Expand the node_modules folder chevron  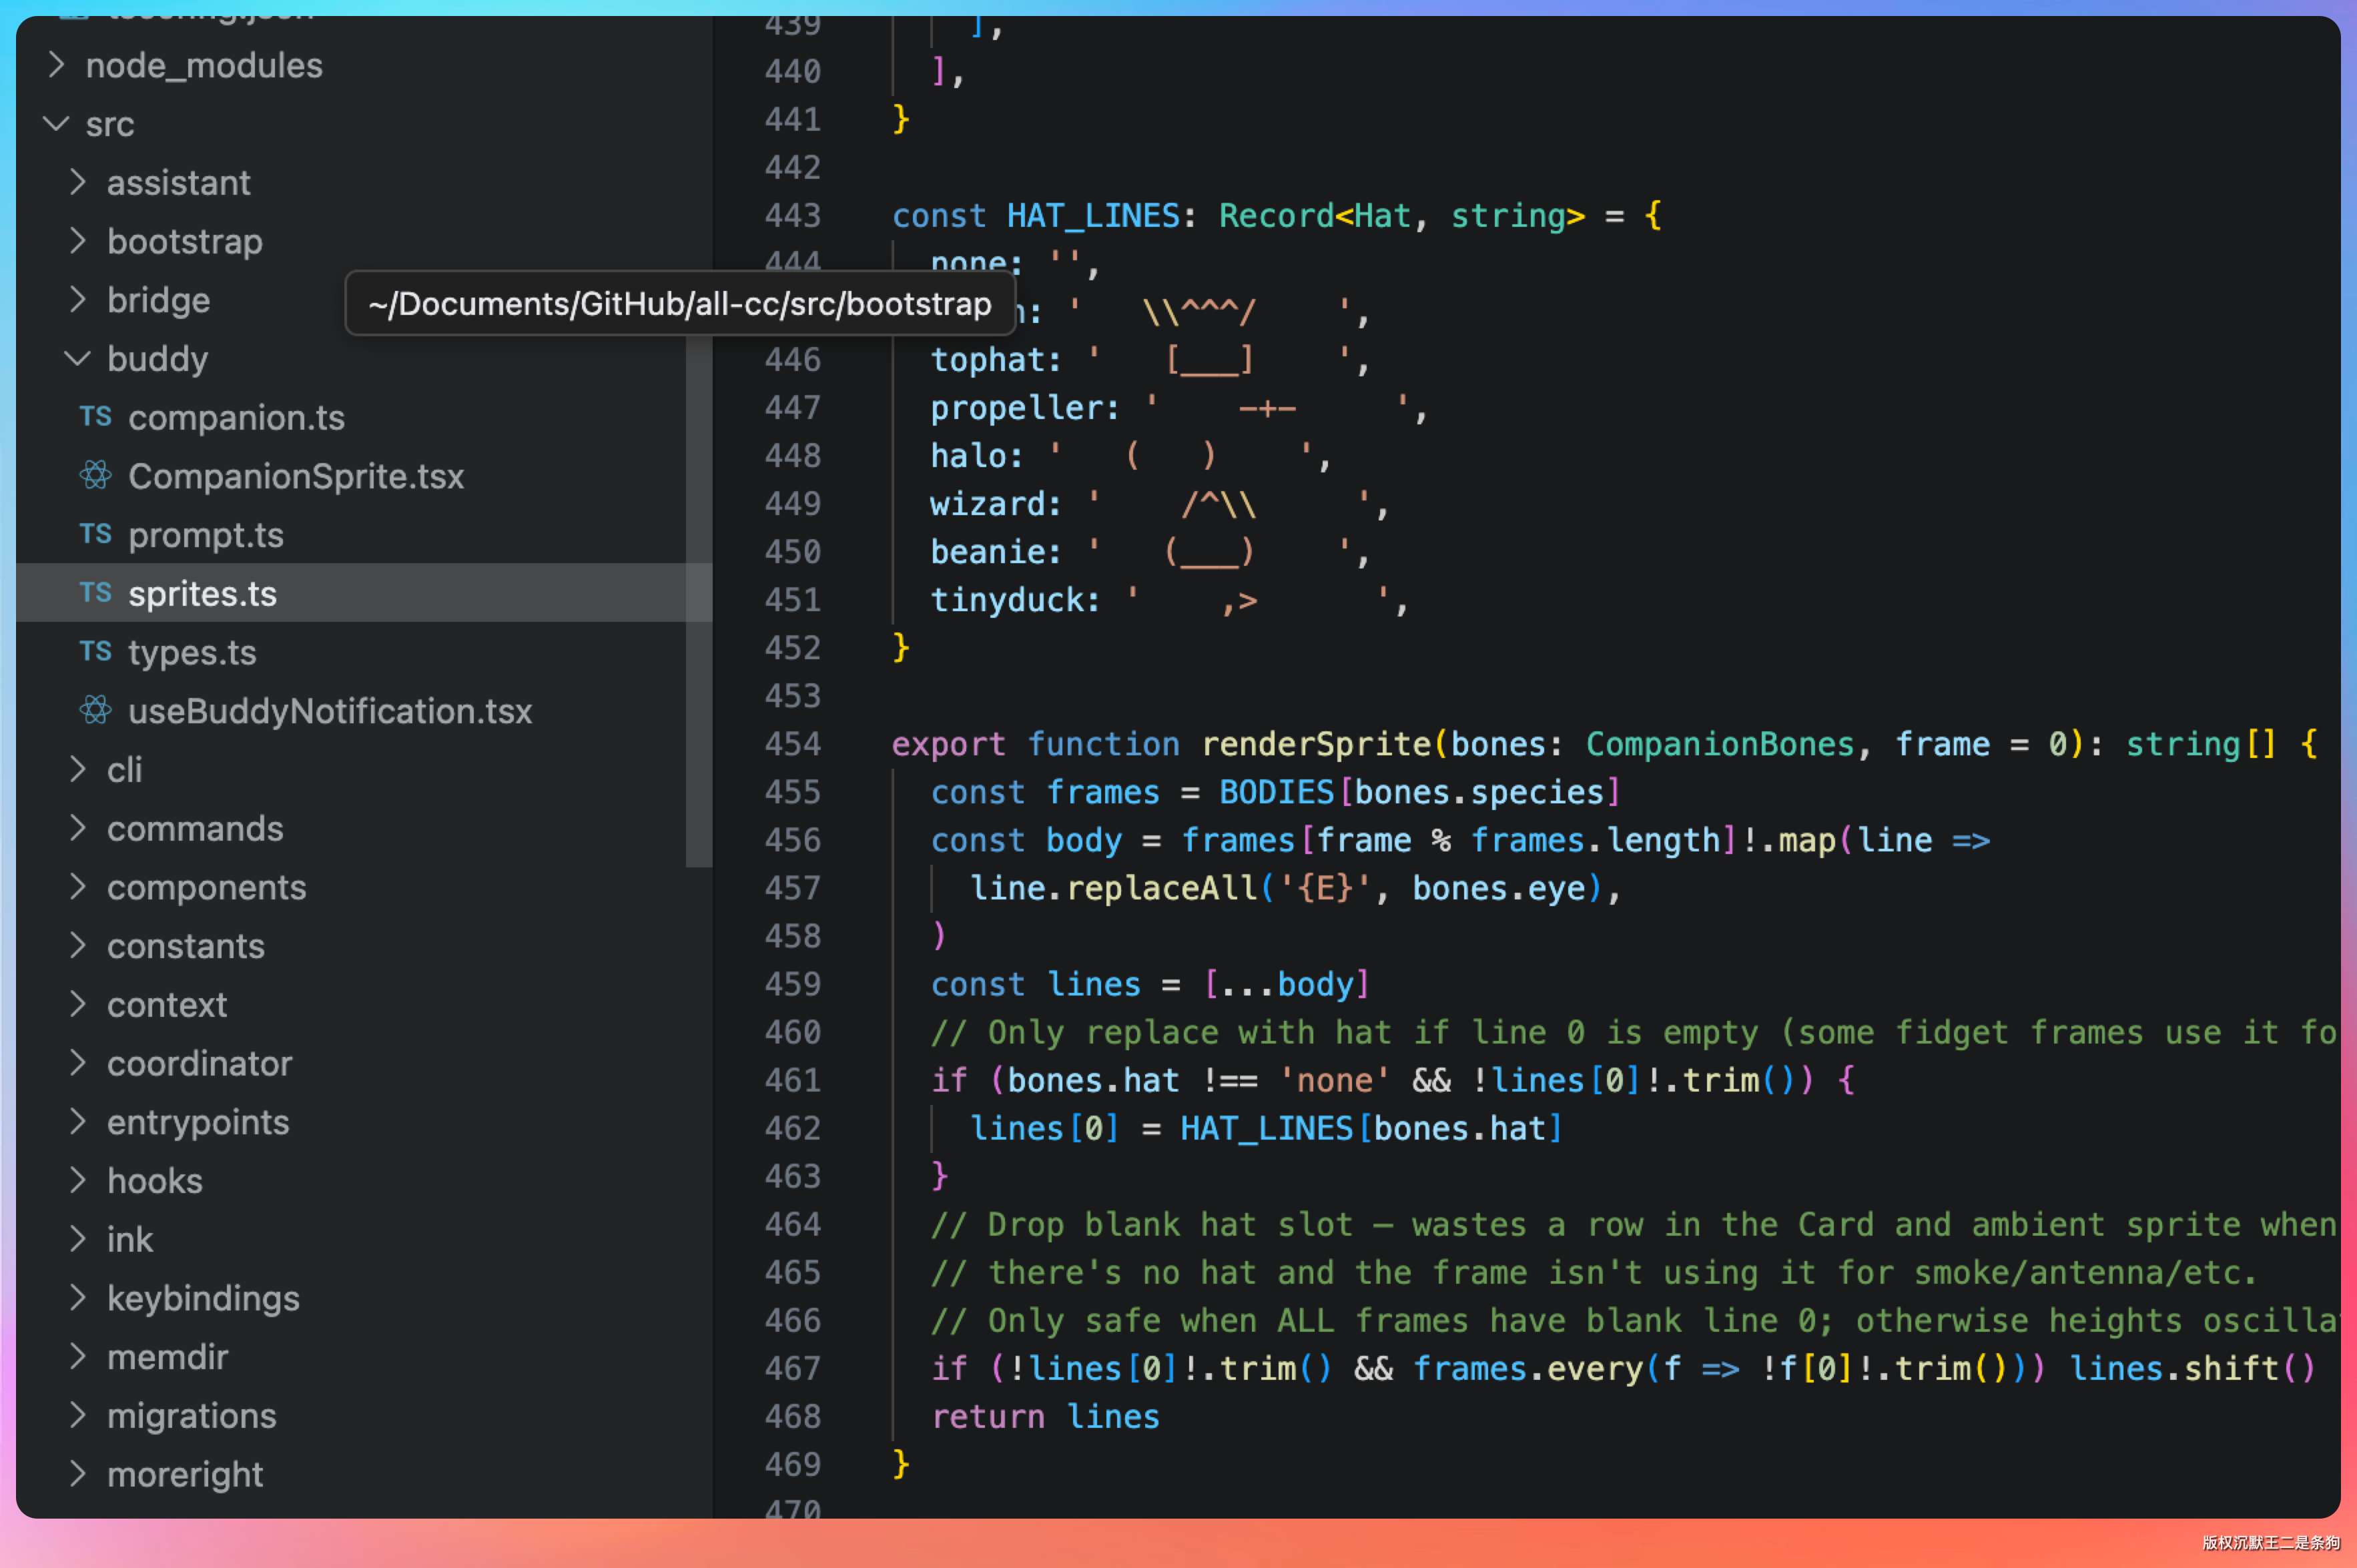[x=56, y=65]
